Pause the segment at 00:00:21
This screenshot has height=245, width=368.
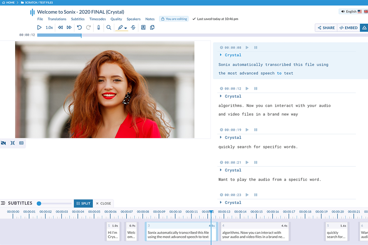click(x=256, y=162)
